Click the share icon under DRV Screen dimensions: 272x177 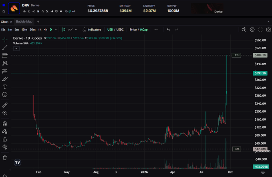pyautogui.click(x=34, y=12)
